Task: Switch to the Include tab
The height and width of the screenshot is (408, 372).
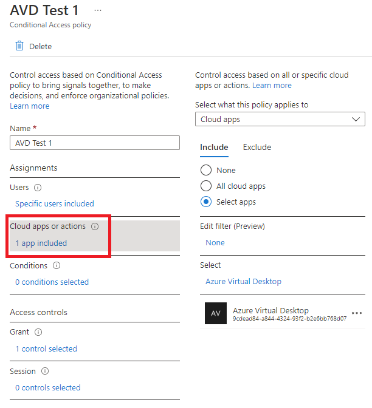Action: pos(214,148)
